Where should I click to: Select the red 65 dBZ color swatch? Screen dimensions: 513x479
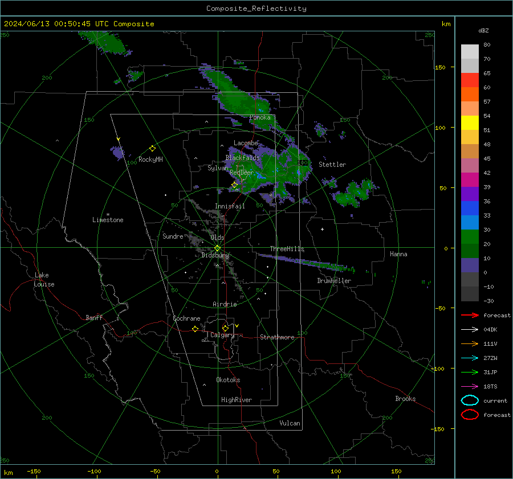tap(470, 80)
